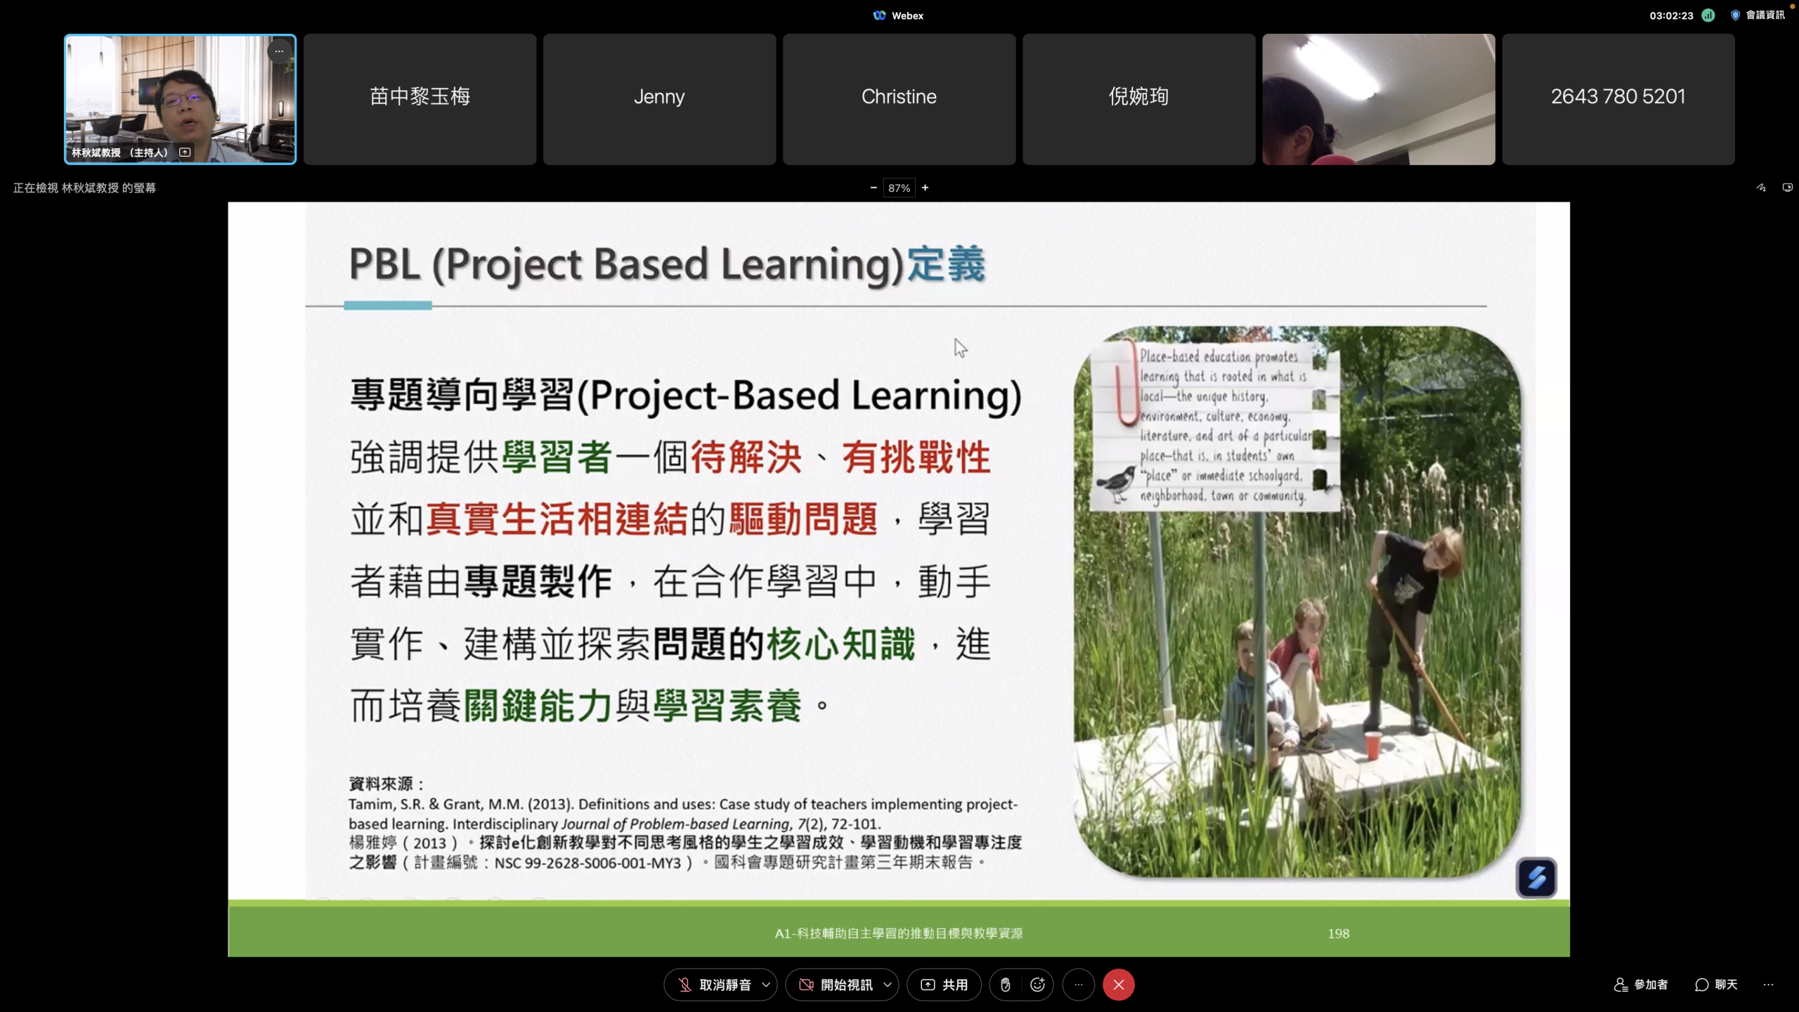Image resolution: width=1799 pixels, height=1012 pixels.
Task: Leave meeting with red X button
Action: (1118, 985)
